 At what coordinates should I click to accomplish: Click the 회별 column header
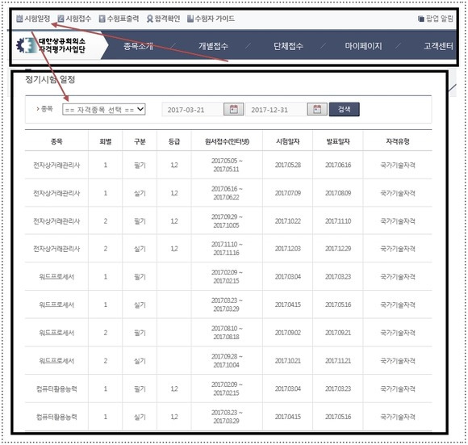[106, 141]
